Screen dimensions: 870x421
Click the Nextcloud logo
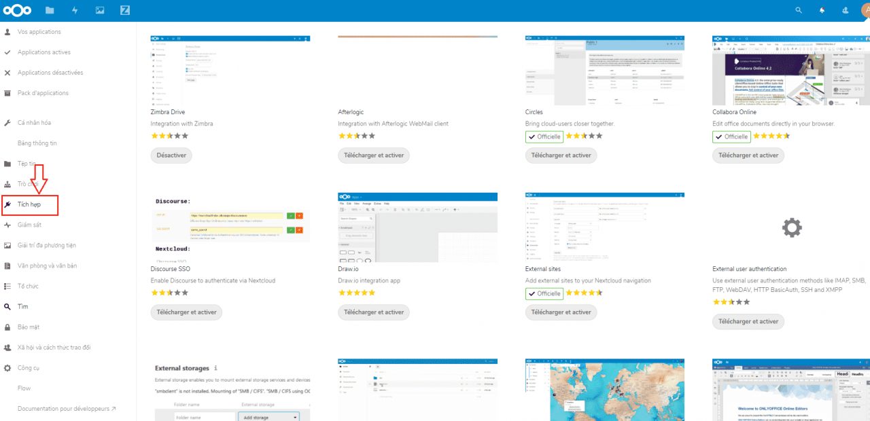[x=18, y=10]
